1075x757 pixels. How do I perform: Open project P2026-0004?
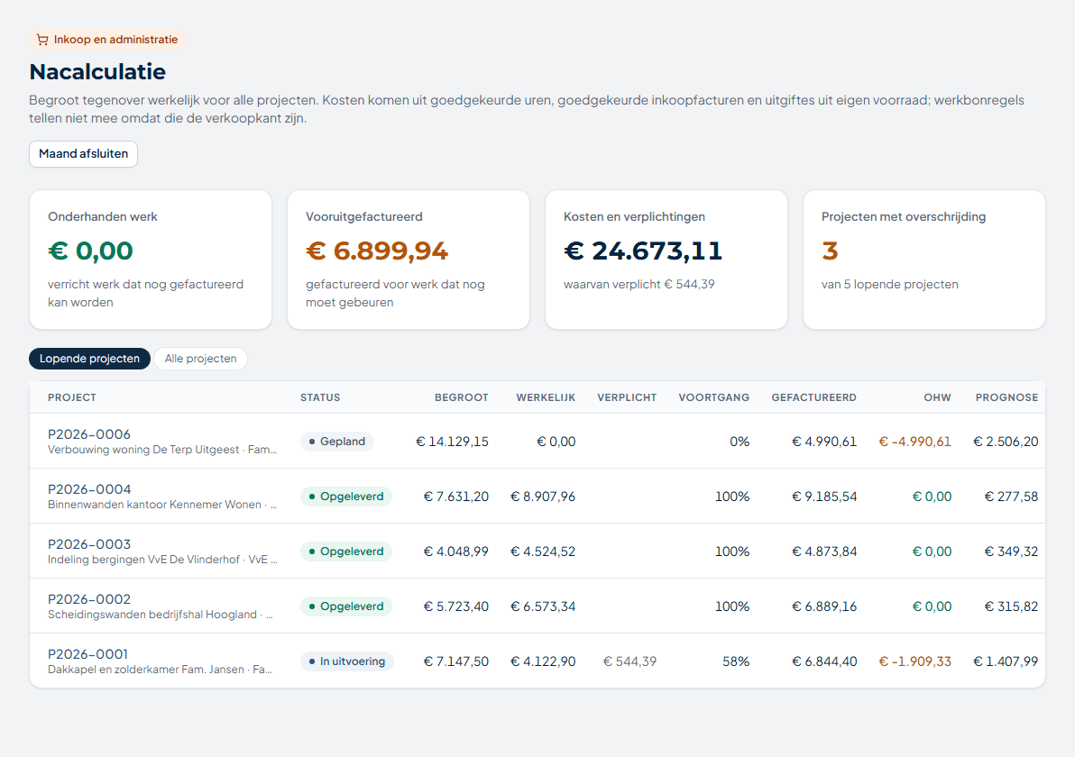(x=89, y=489)
